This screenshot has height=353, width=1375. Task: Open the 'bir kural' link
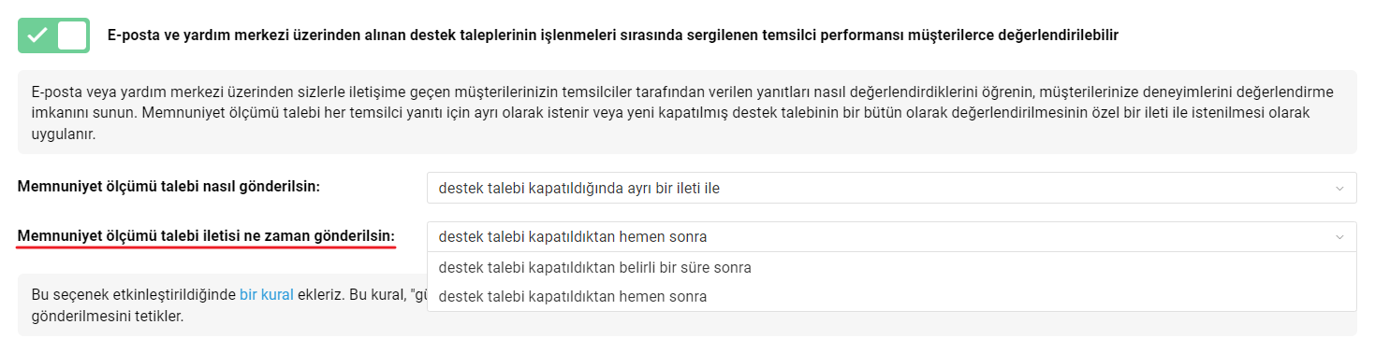click(x=267, y=294)
